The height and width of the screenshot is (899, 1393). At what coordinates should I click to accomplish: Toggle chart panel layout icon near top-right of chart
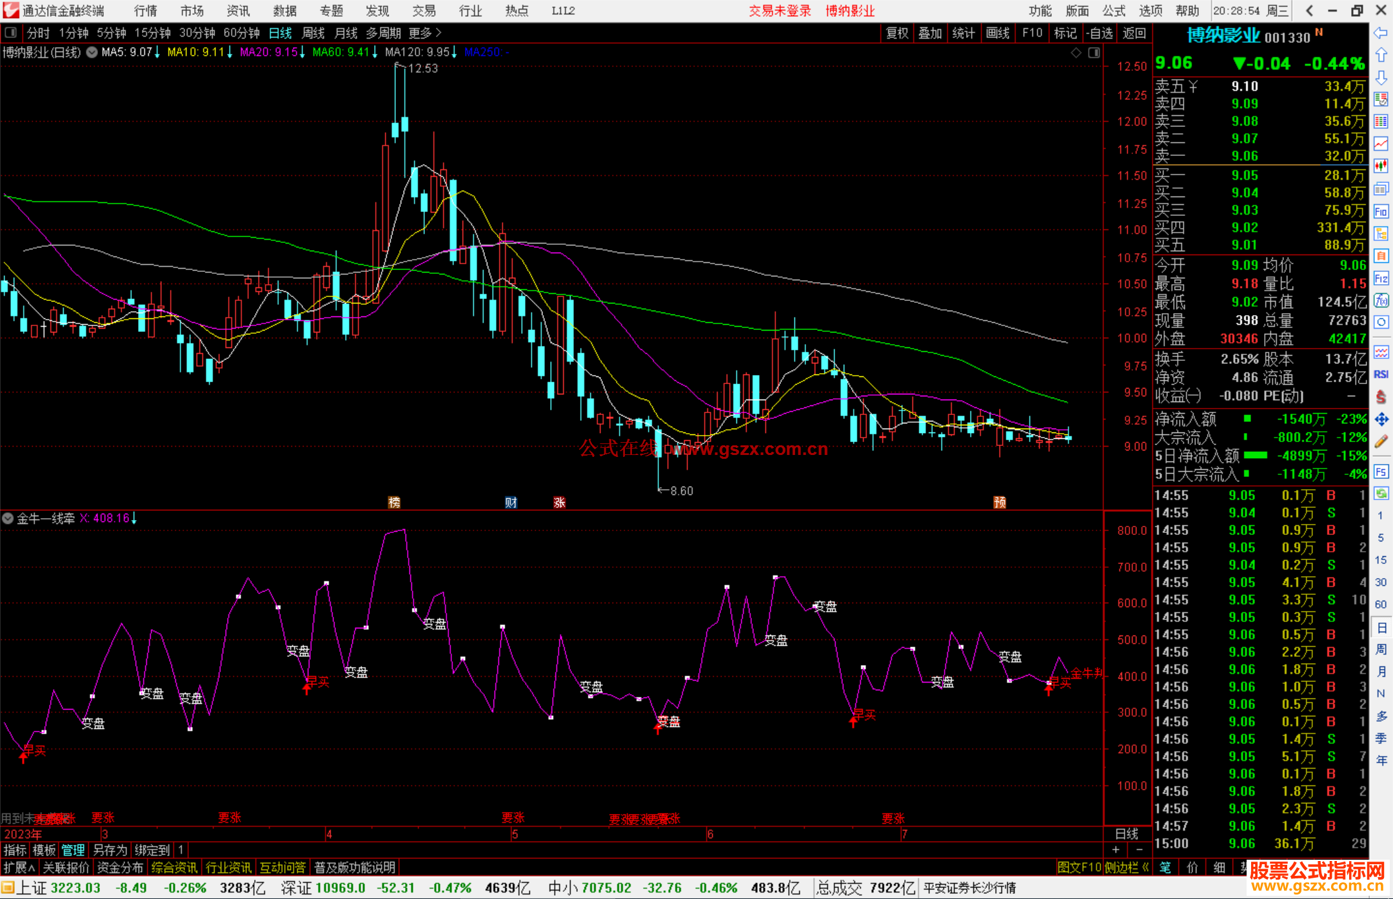1094,53
